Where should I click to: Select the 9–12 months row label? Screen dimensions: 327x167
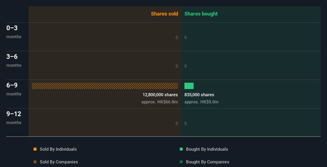pos(14,118)
